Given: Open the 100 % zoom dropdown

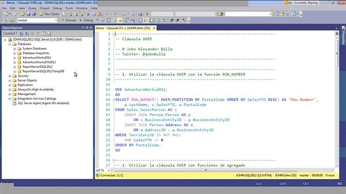Looking at the screenshot, I should 108,170.
